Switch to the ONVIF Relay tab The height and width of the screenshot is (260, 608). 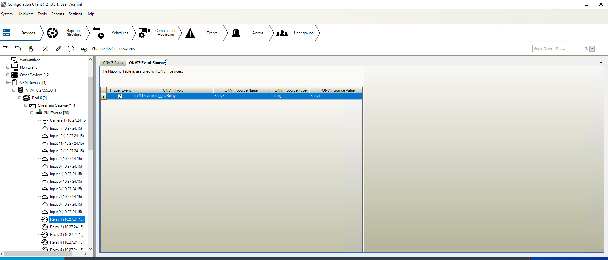click(x=113, y=63)
